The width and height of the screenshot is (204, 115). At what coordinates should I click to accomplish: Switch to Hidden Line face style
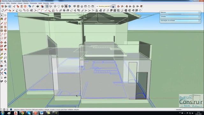pyautogui.click(x=59, y=6)
